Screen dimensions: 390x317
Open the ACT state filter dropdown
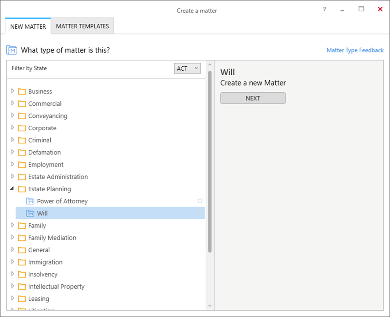[x=187, y=69]
